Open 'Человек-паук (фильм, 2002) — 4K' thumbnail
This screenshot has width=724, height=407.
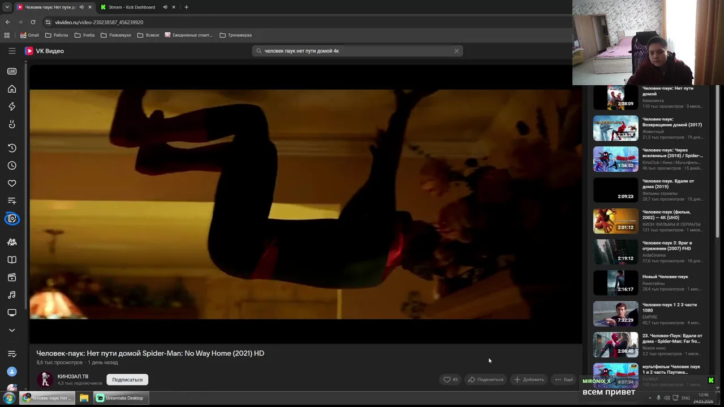click(615, 221)
